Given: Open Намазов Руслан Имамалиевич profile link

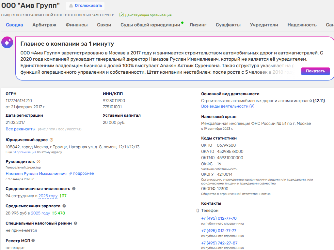Looking at the screenshot, I should (36, 174).
